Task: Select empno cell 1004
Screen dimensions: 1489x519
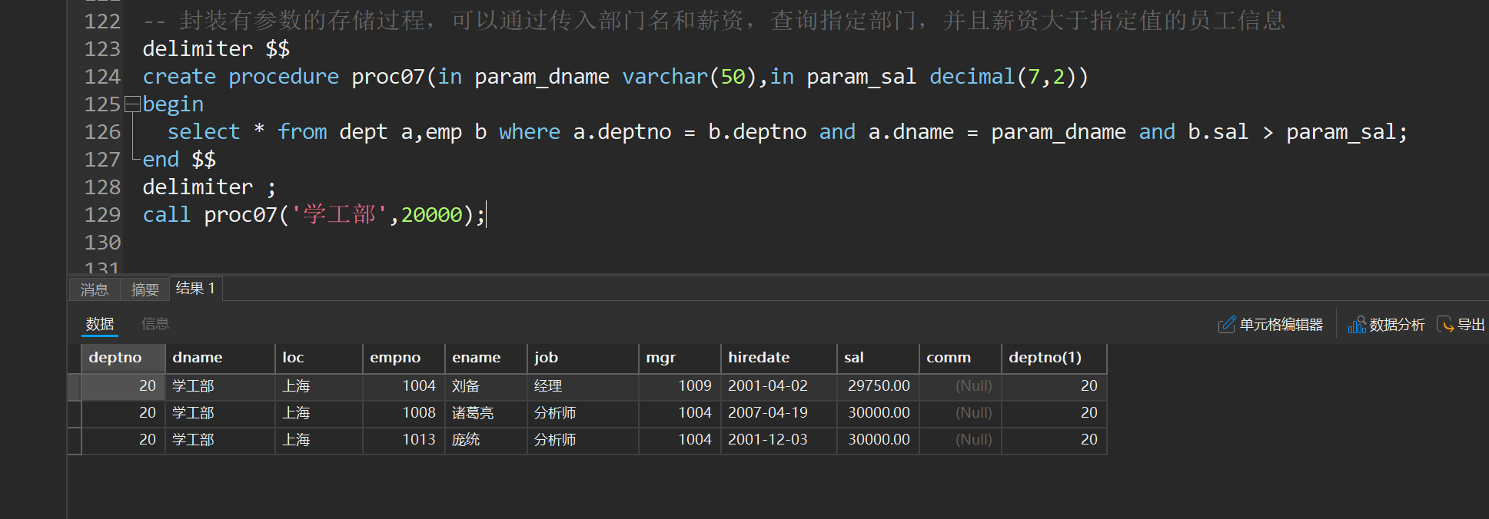Action: pos(404,386)
